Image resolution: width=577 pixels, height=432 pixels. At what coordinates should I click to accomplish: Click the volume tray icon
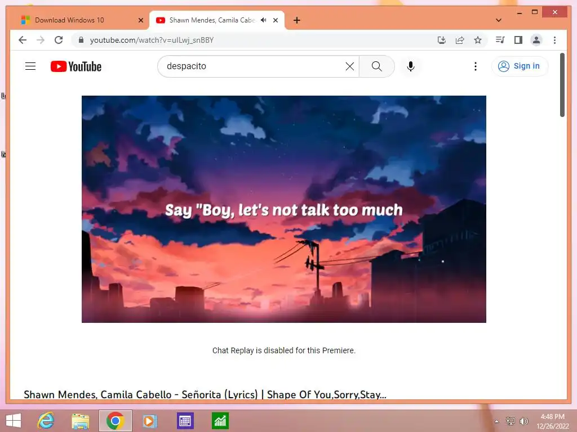(523, 421)
